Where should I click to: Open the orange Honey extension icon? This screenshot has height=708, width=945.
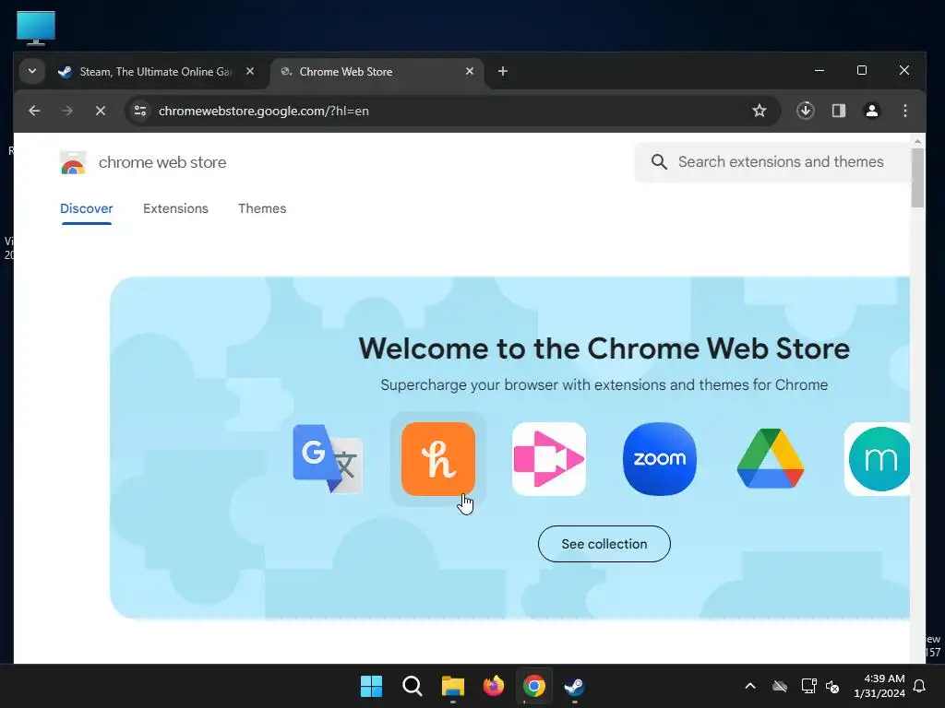click(x=438, y=459)
